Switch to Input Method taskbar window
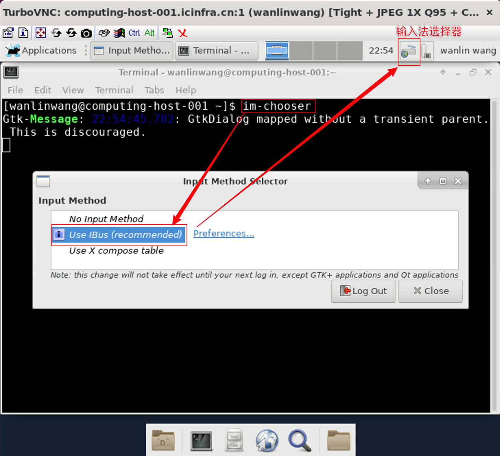 click(x=132, y=51)
